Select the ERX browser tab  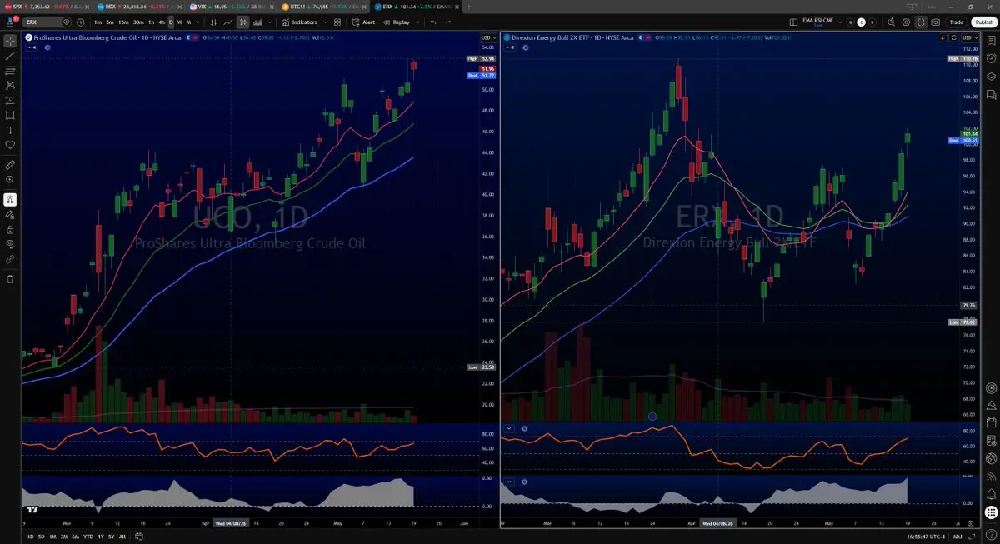coord(417,6)
